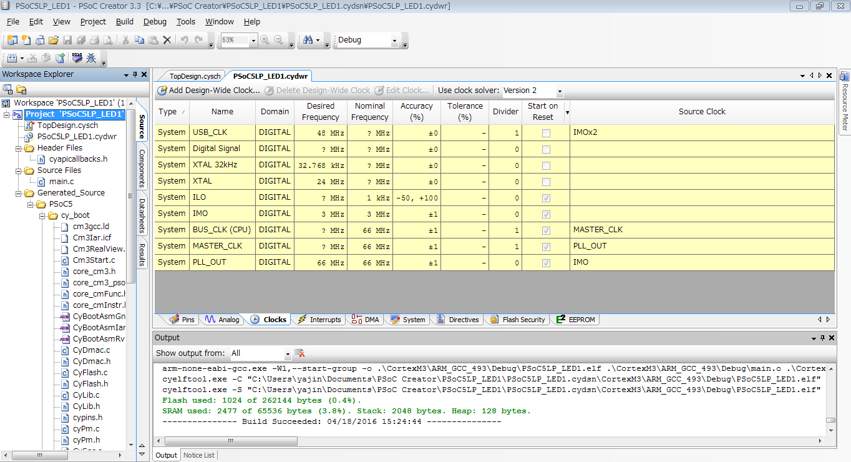Sort by the Name column header
The height and width of the screenshot is (462, 851).
coord(222,112)
